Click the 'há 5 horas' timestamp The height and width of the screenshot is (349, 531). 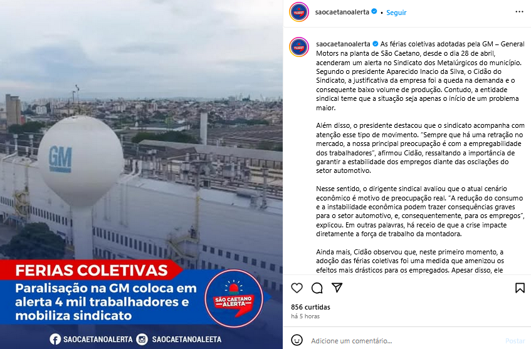305,316
